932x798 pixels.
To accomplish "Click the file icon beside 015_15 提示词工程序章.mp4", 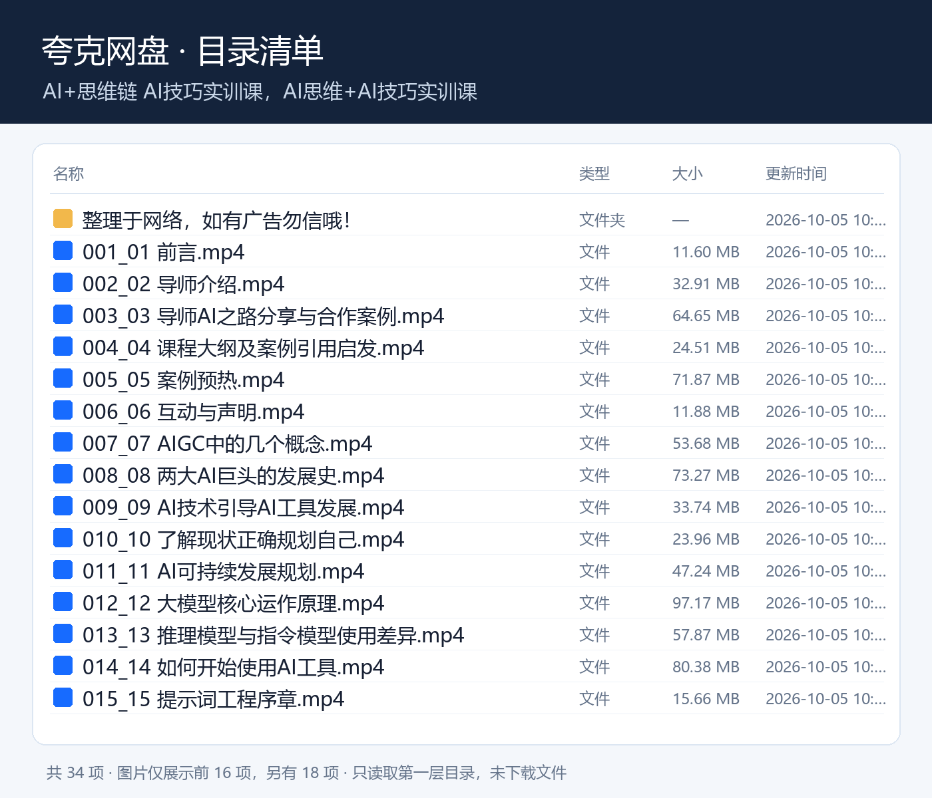I will point(63,697).
